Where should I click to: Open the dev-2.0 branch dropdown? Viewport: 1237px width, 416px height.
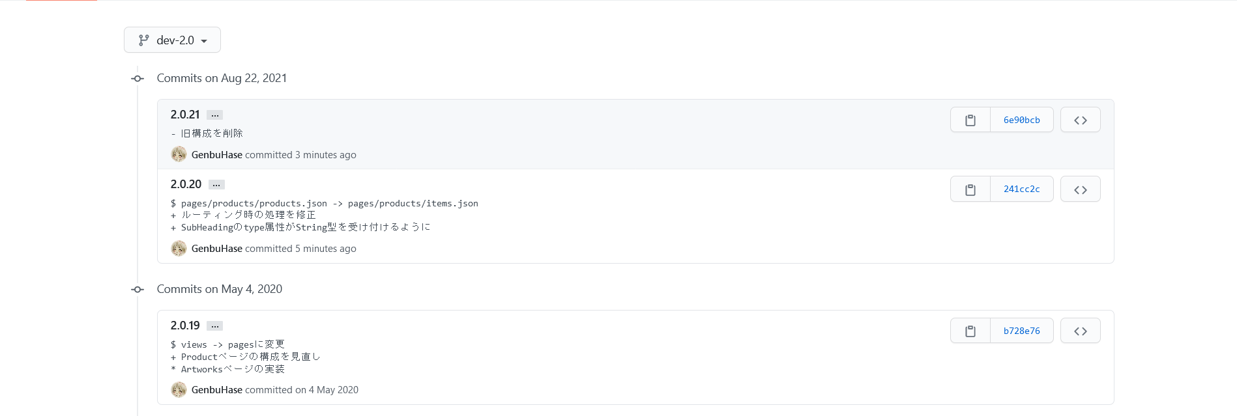click(172, 40)
